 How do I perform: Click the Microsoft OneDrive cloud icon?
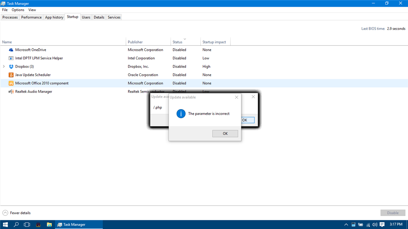(x=11, y=50)
